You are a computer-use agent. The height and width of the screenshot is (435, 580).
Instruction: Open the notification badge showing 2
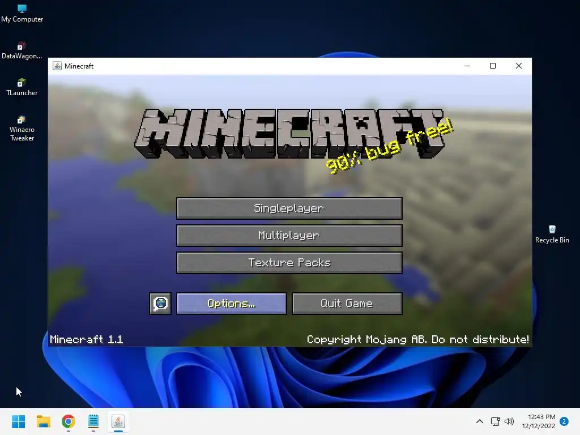click(x=564, y=421)
